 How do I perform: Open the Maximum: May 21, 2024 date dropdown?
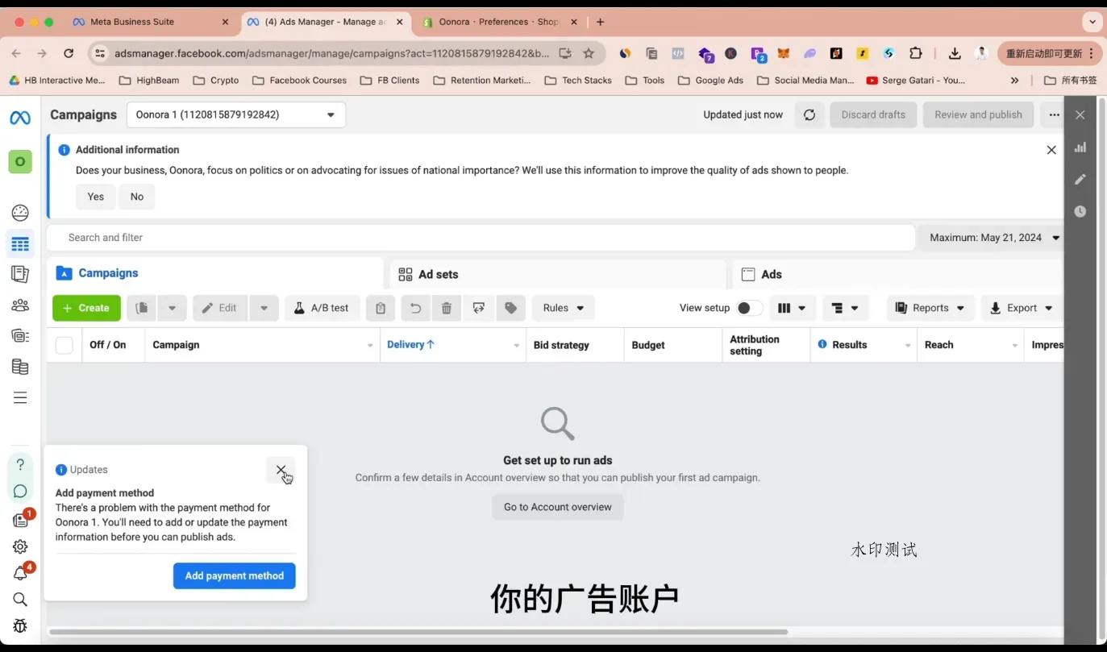[992, 237]
